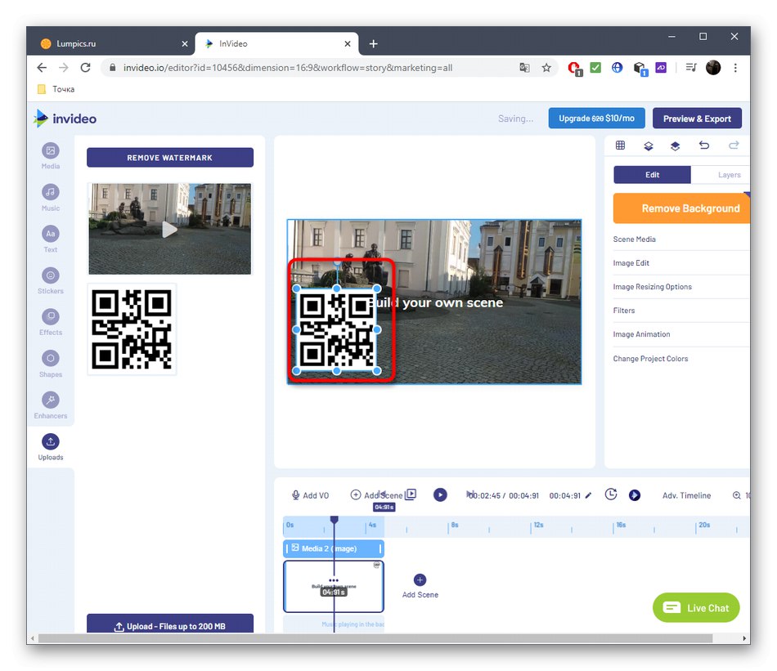Click the invideo logo
The height and width of the screenshot is (671, 777).
pyautogui.click(x=65, y=119)
